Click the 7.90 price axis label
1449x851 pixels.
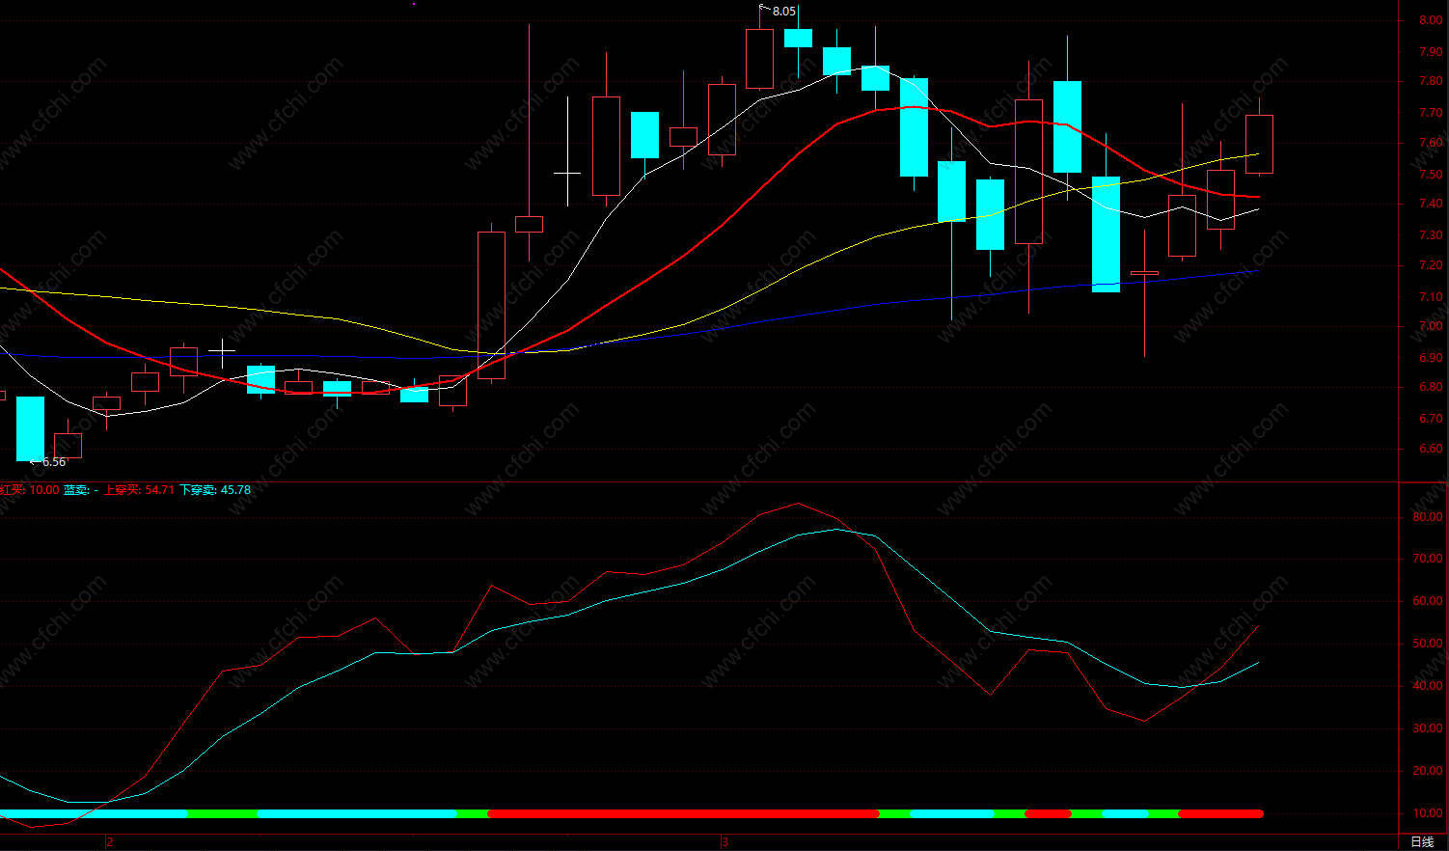pyautogui.click(x=1431, y=51)
